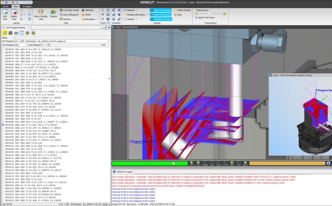Viewport: 332px width, 206px height.
Task: Click the exceeded maximum limit error message
Action: pos(158,186)
